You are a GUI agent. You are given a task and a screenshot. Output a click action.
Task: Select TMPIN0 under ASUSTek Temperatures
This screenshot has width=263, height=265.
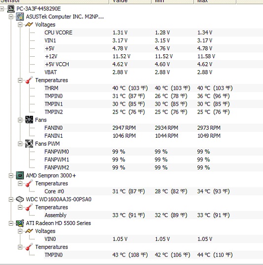(x=153, y=96)
